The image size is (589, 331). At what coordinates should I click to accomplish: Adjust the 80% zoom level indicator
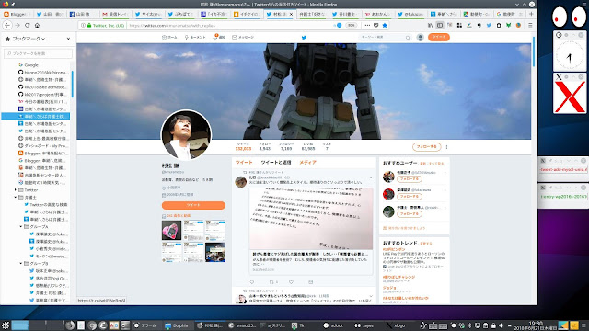coord(352,25)
